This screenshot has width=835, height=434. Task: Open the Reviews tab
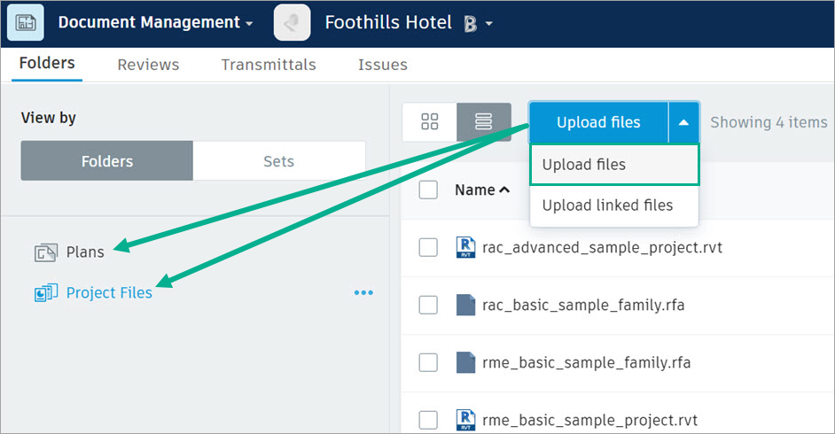coord(148,65)
